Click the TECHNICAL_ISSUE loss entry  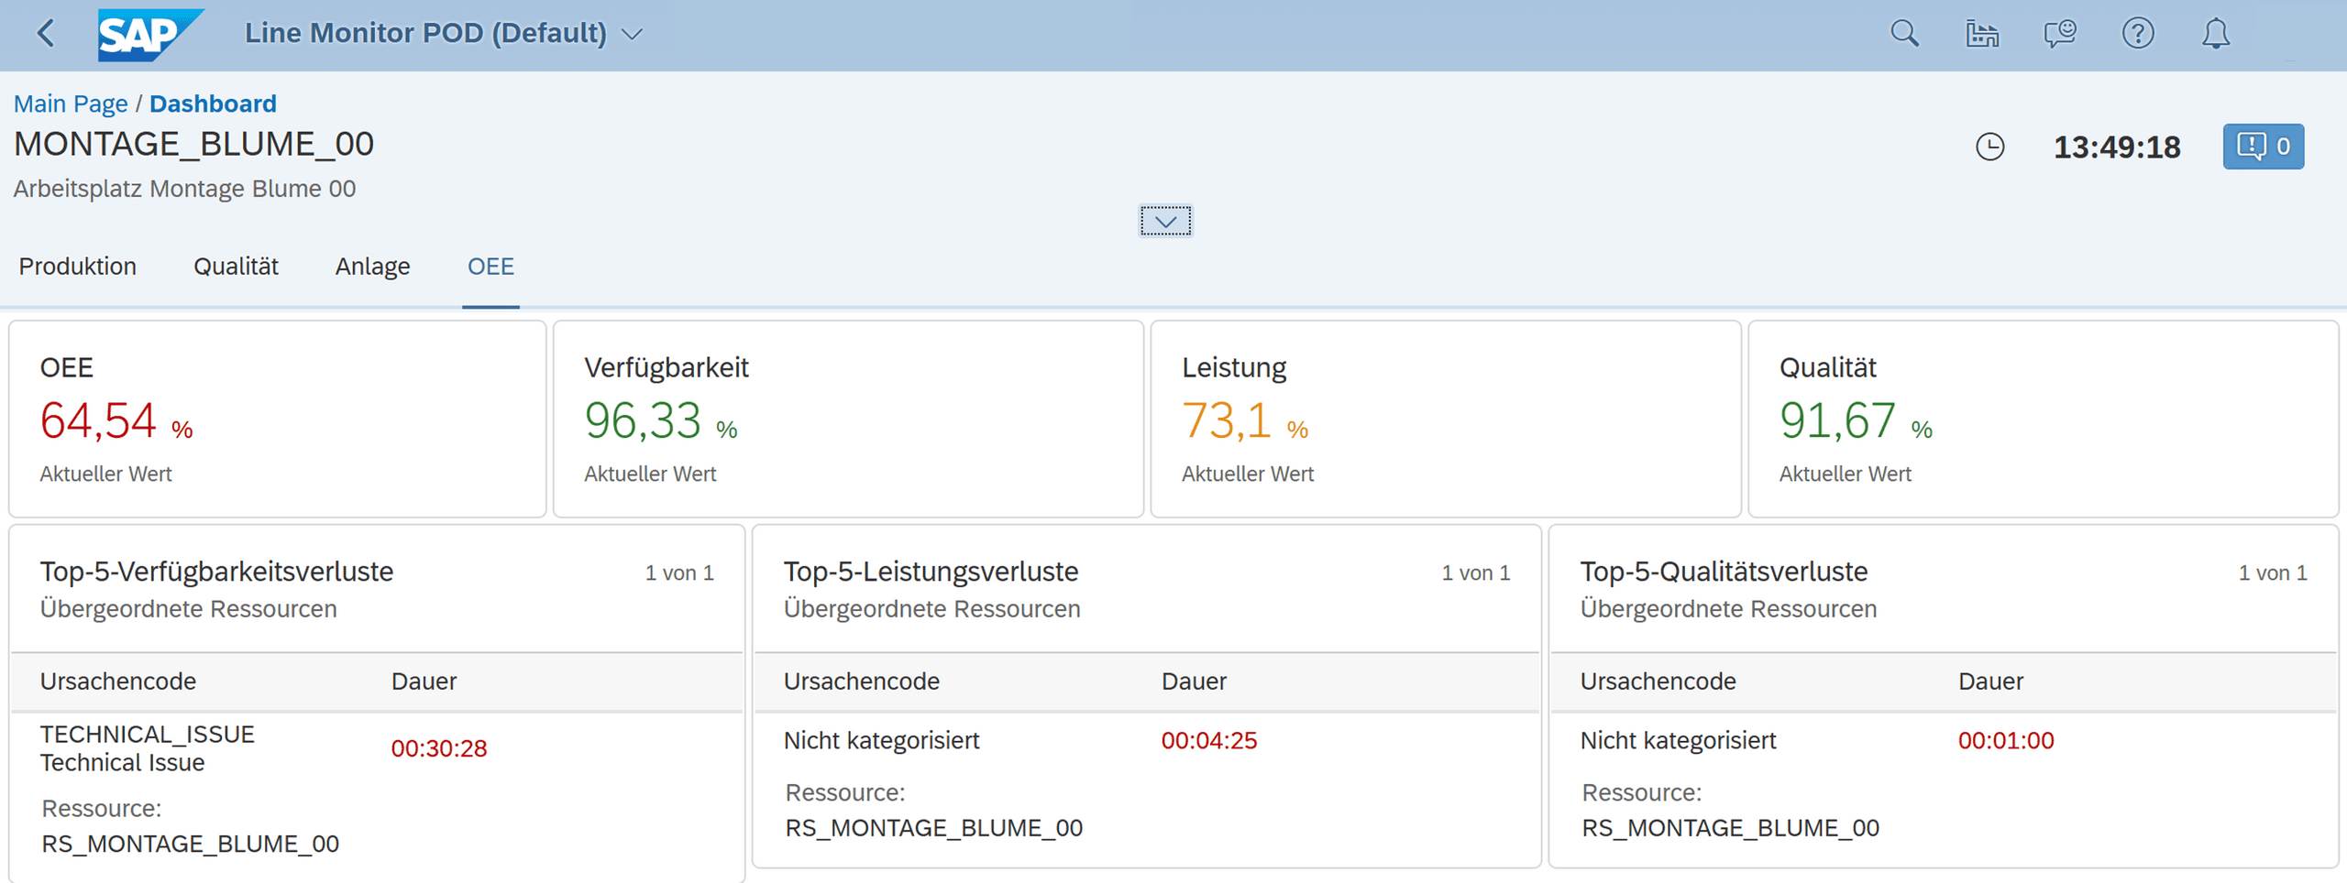[x=147, y=747]
